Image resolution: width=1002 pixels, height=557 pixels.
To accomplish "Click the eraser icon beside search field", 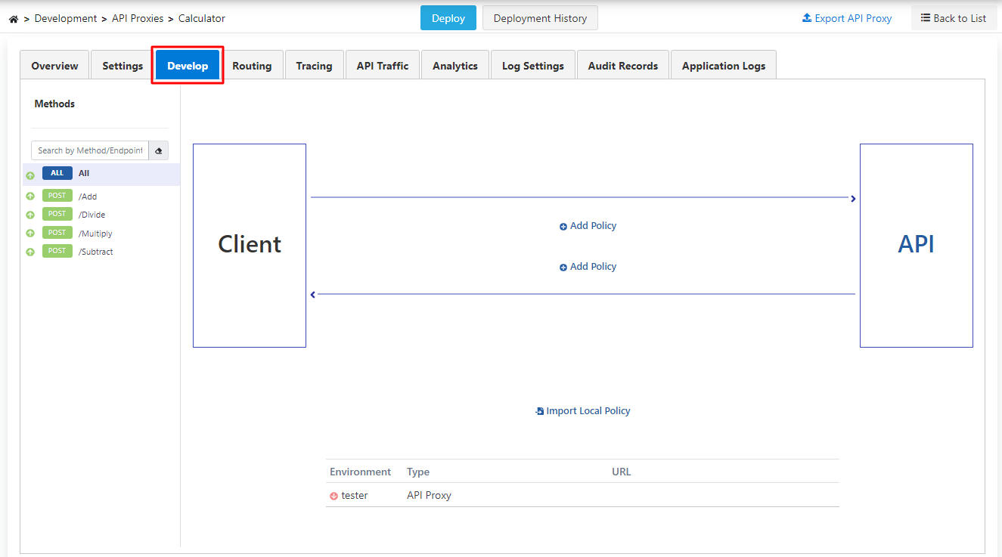I will (159, 150).
